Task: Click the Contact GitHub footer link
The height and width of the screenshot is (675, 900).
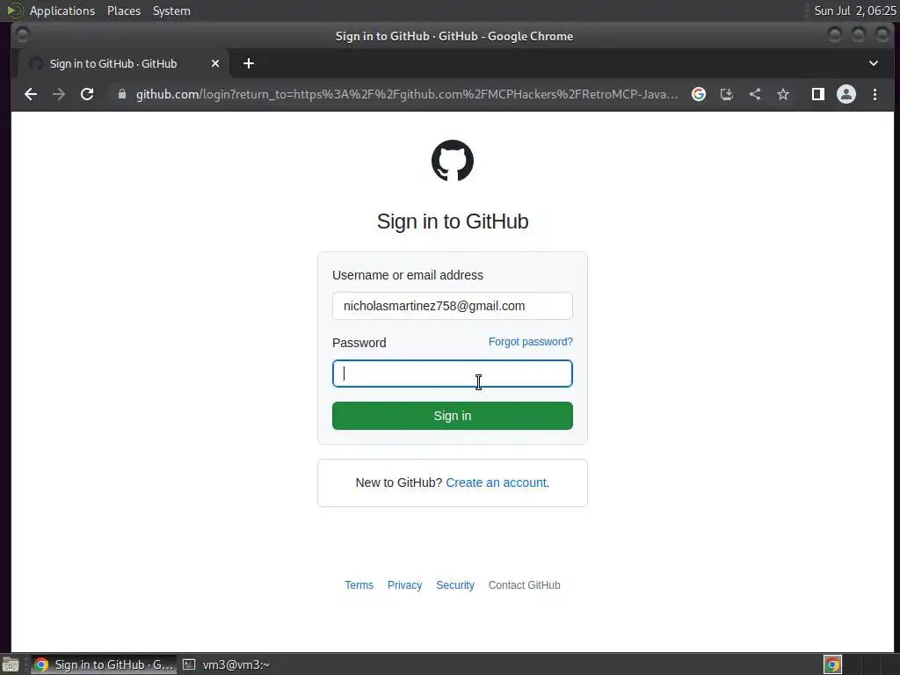Action: [x=524, y=584]
